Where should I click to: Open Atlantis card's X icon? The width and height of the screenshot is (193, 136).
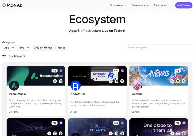coord(111,133)
